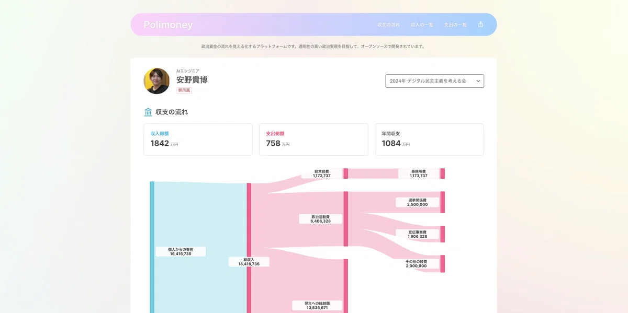The width and height of the screenshot is (628, 313).
Task: Select the 年間収支 1084万円 card
Action: pos(429,140)
